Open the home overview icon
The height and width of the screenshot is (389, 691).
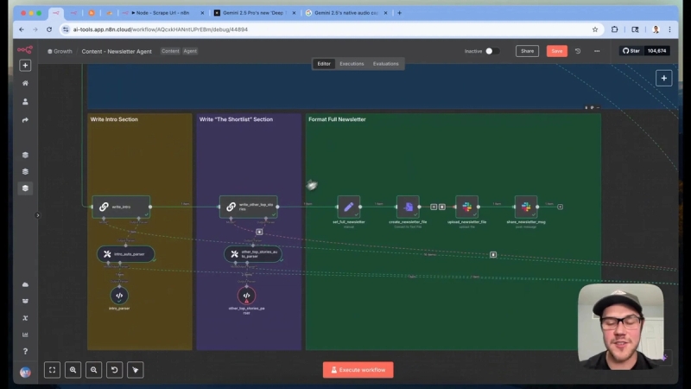(25, 83)
